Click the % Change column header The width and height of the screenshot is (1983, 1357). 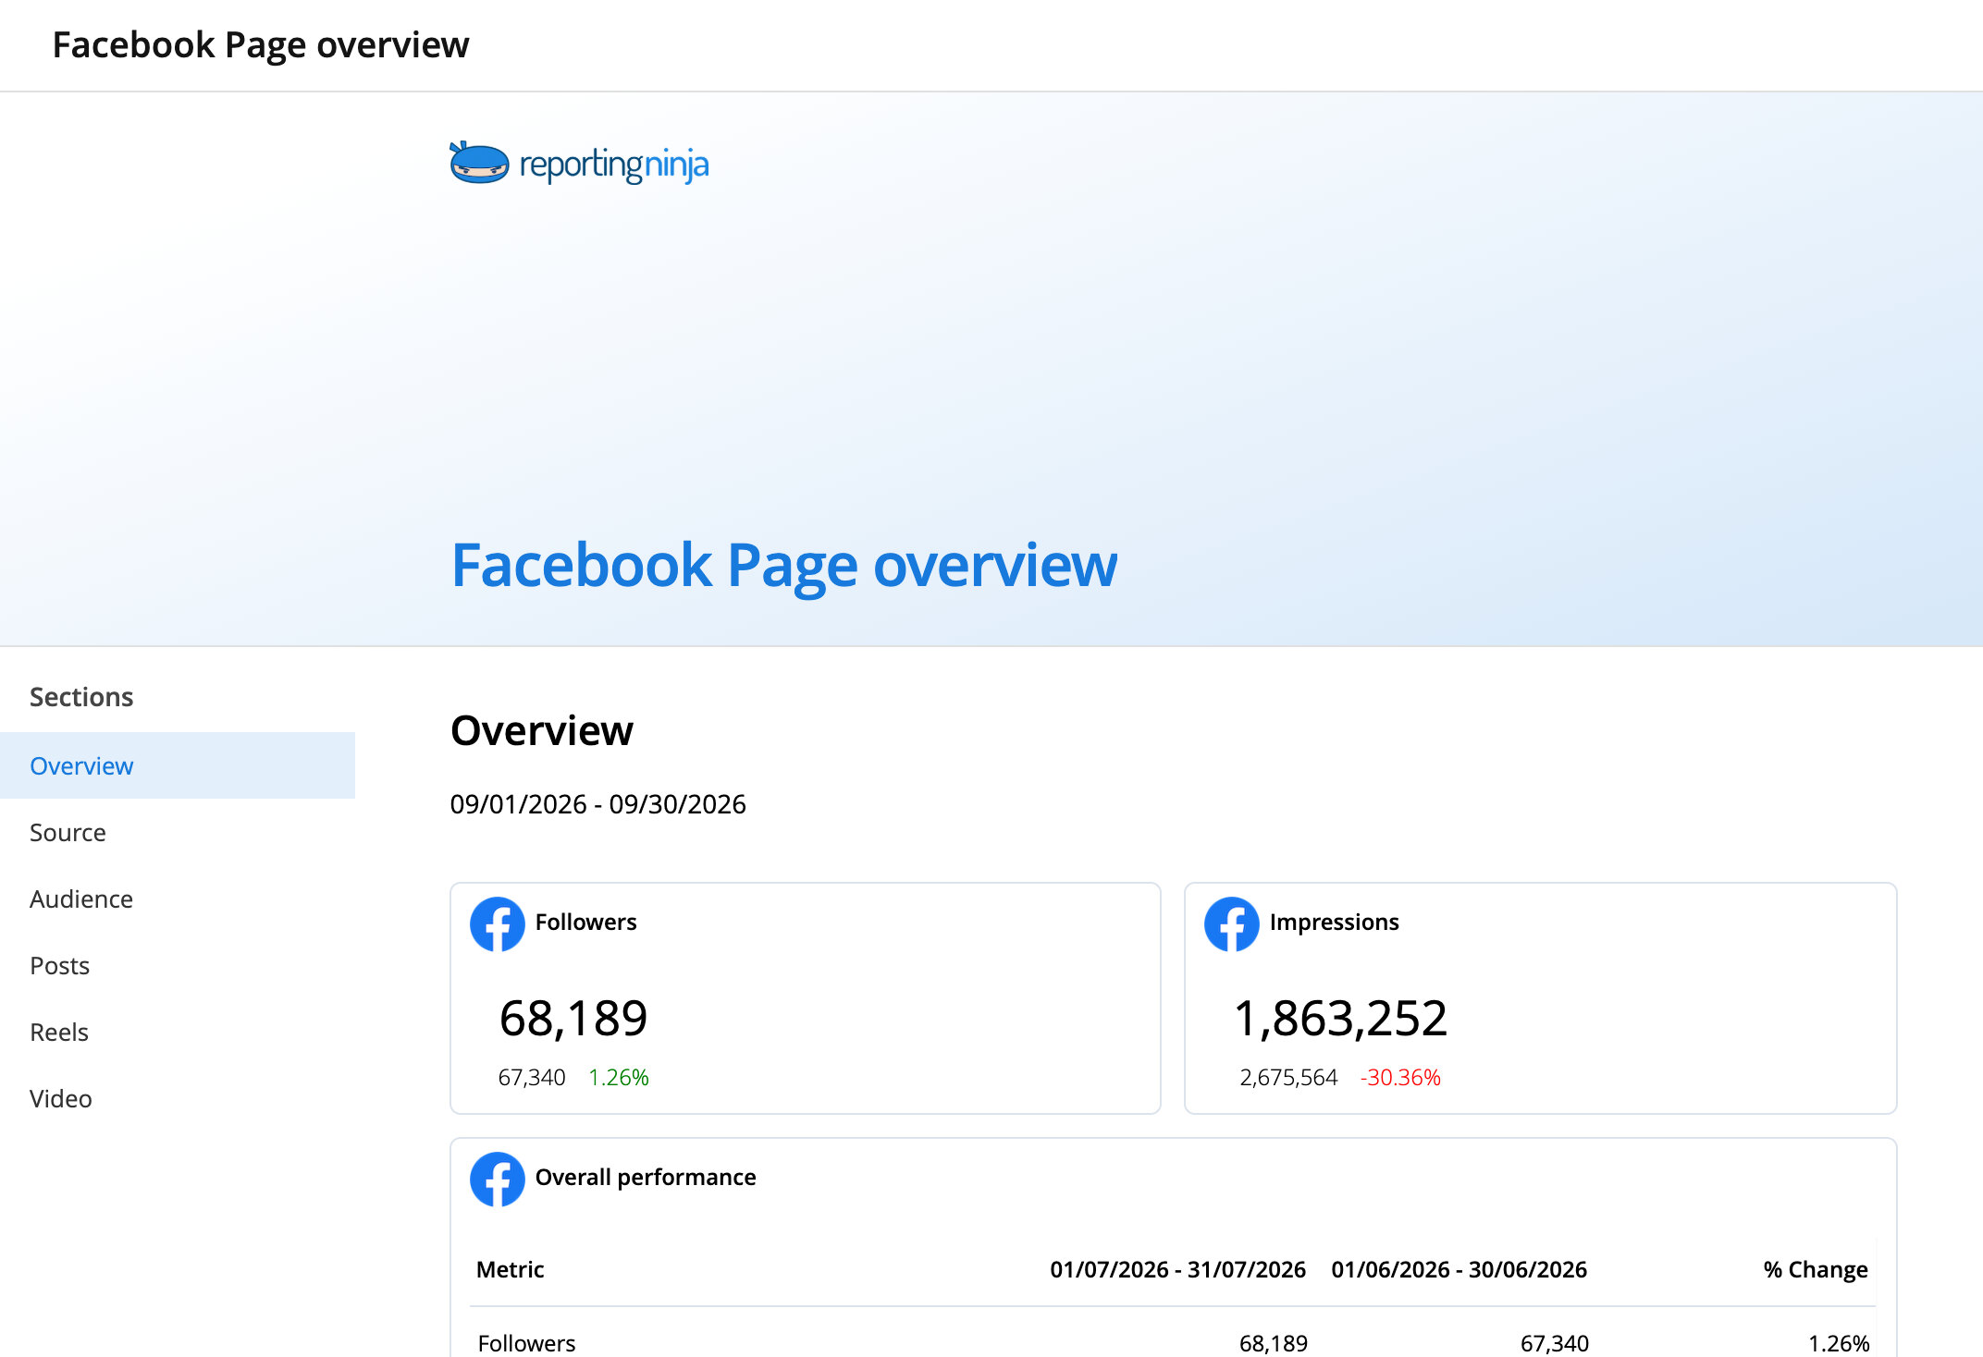pos(1816,1269)
